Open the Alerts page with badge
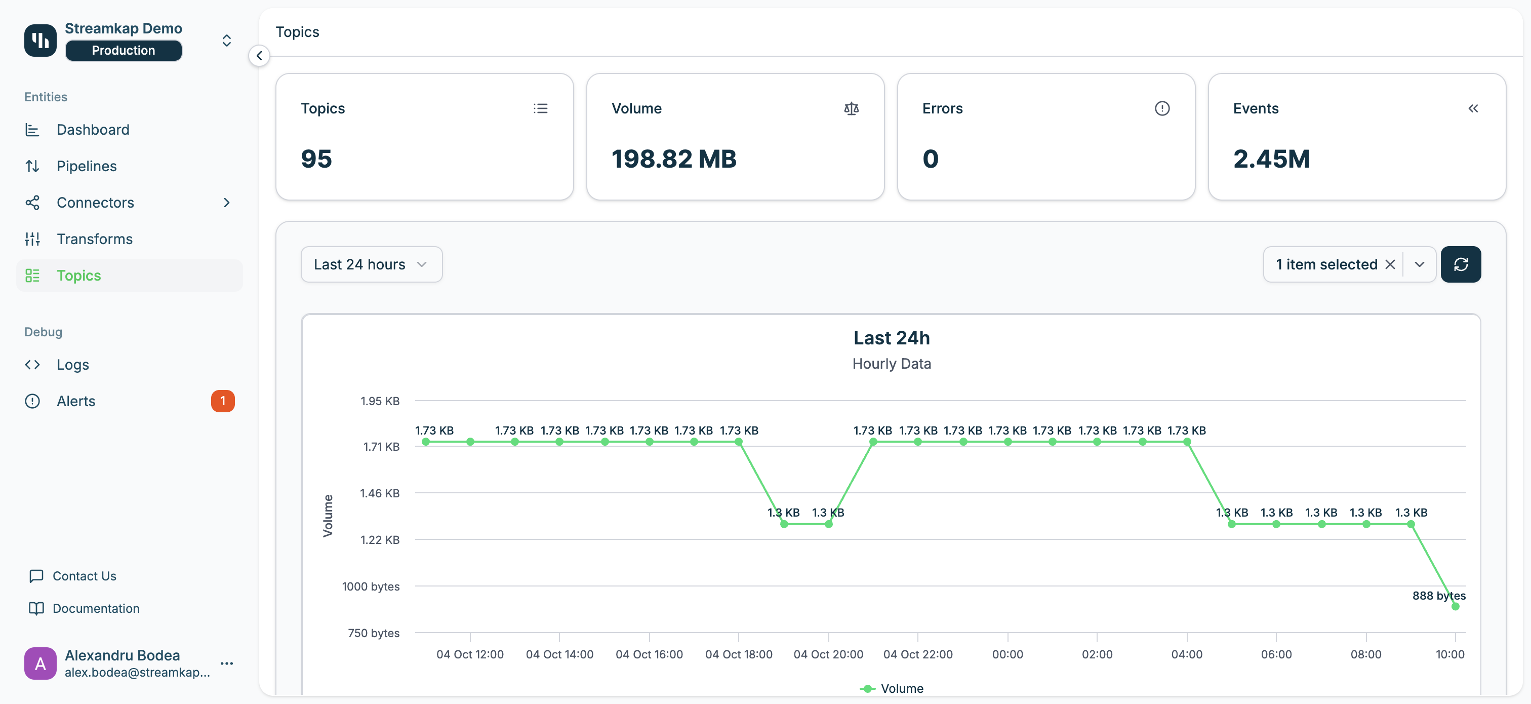1531x704 pixels. (76, 401)
